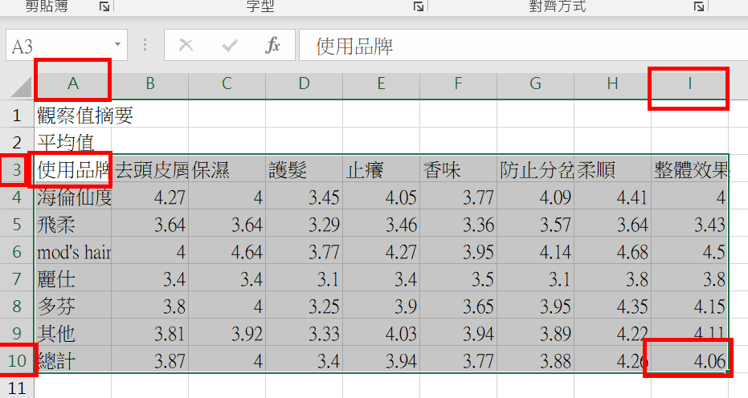The height and width of the screenshot is (398, 748).
Task: Click the Cancel X icon in formula bar
Action: (186, 46)
